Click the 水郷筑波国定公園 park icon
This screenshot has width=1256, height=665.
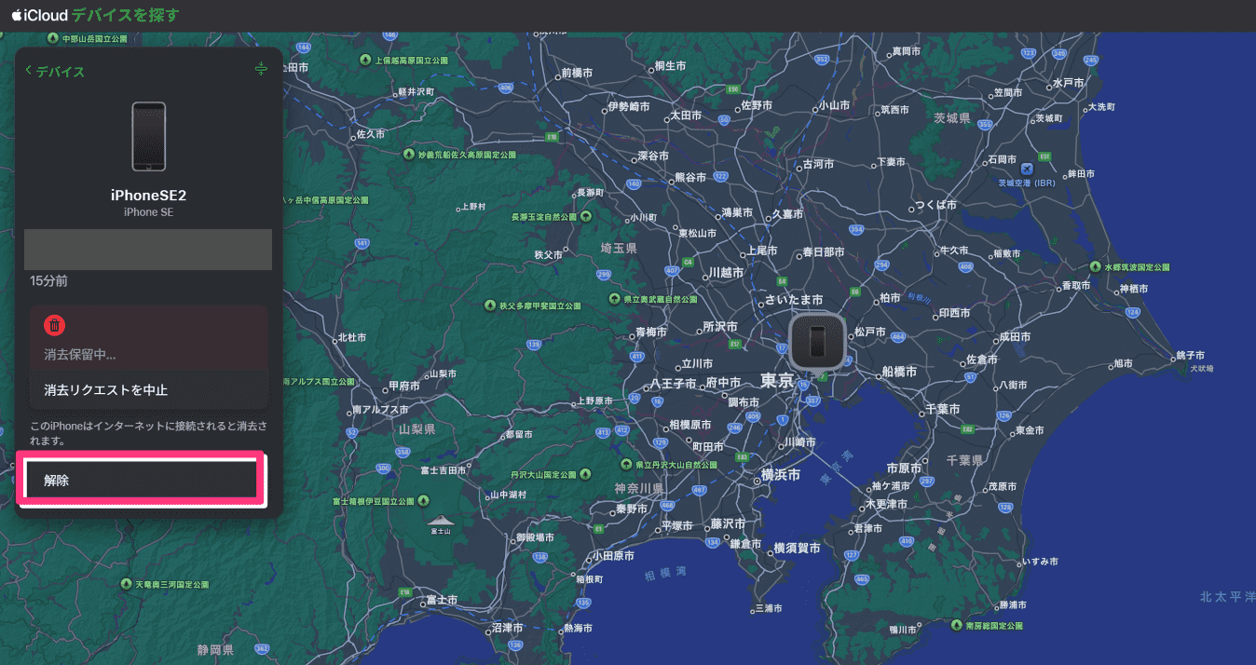tap(1095, 266)
